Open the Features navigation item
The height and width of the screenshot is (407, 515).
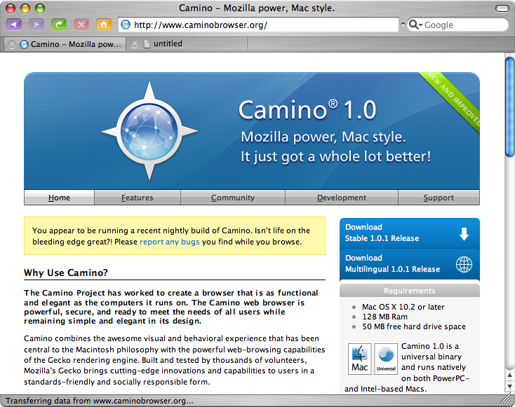[138, 198]
